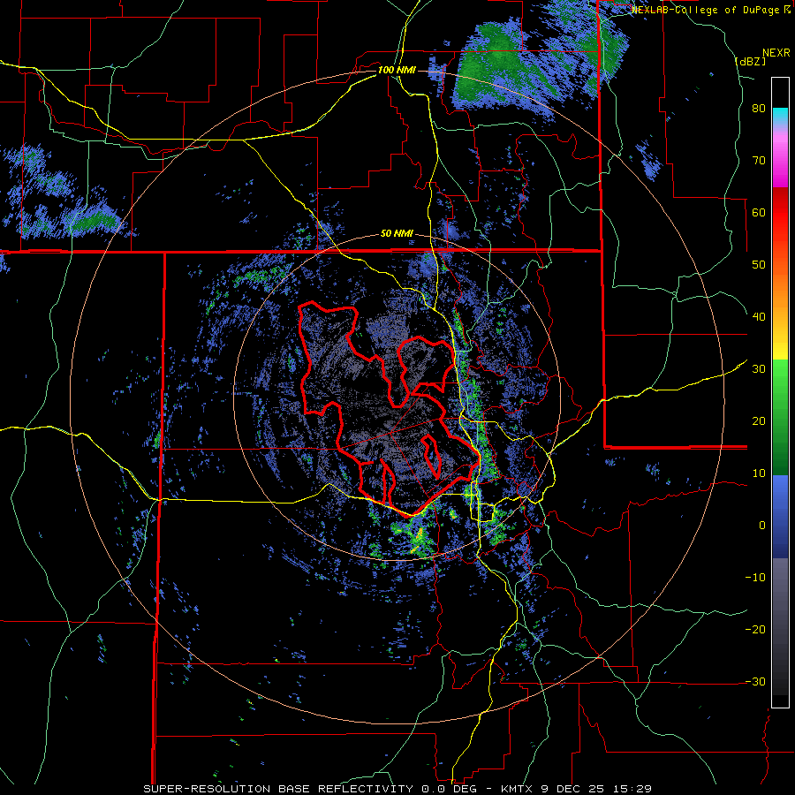Click the 70 value on dBZ scale
795x795 pixels.
tap(759, 161)
